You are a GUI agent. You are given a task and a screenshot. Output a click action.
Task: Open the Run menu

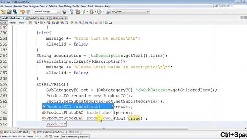coord(61,6)
